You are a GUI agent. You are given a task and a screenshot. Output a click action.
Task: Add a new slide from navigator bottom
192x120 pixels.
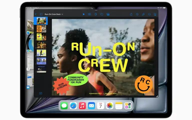click(x=41, y=93)
